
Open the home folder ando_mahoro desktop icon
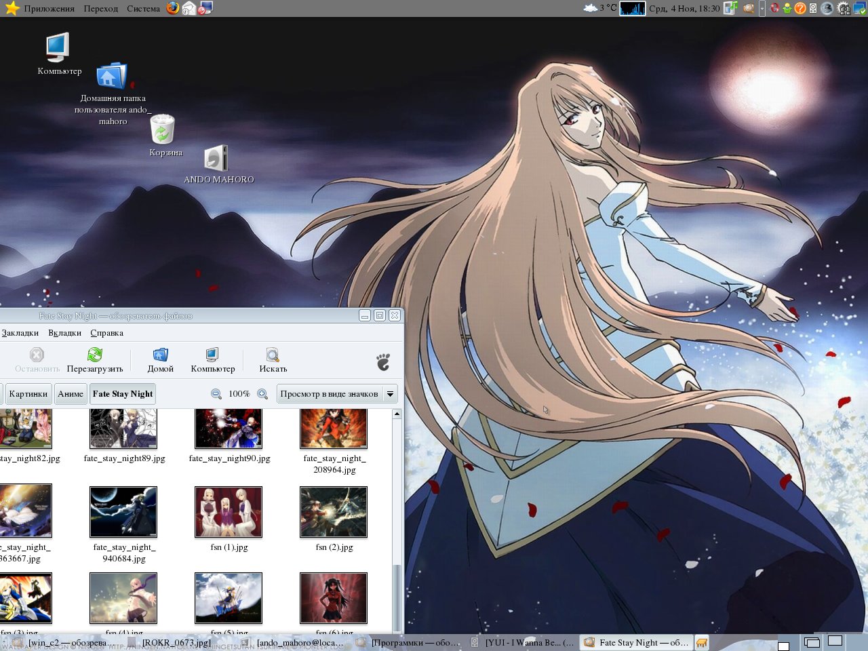point(112,77)
